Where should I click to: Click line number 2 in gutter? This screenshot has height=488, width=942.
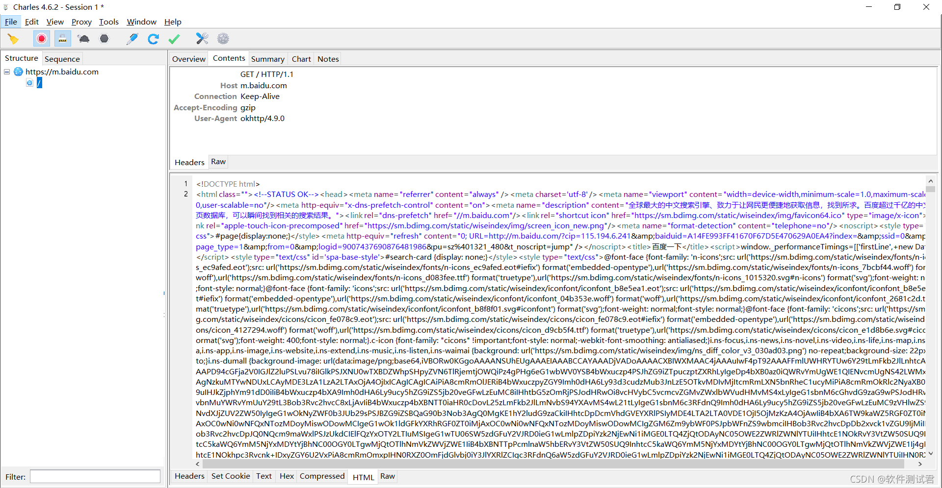[186, 194]
